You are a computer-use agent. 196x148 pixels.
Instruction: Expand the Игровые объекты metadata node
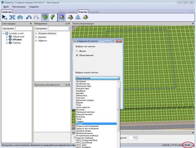click(36, 33)
